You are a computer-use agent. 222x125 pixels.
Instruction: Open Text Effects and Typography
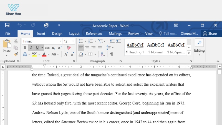click(x=25, y=54)
